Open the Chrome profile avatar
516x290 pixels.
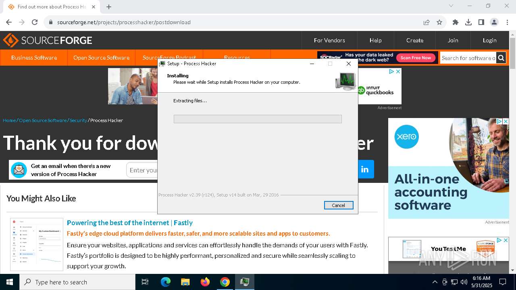tap(494, 22)
